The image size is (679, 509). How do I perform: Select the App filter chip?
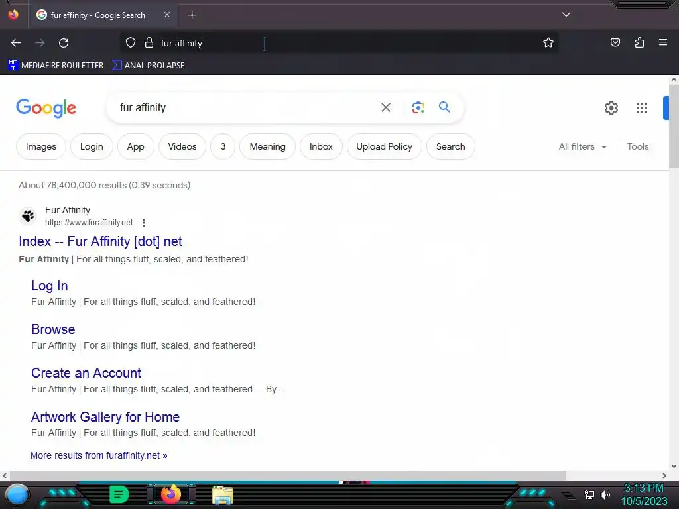click(135, 146)
